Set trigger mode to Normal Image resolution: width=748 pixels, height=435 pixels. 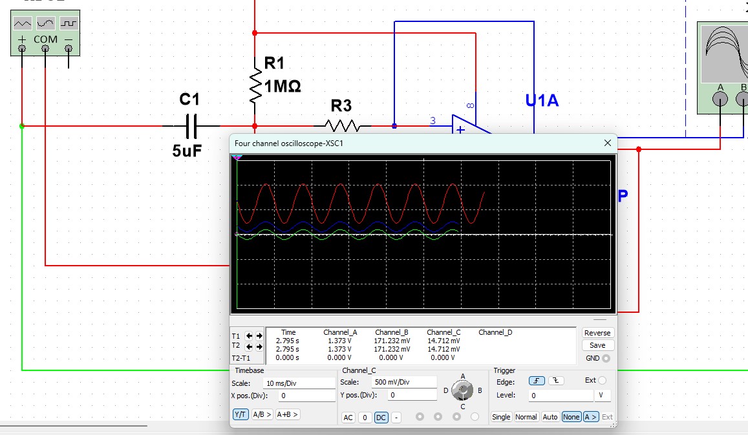(526, 417)
